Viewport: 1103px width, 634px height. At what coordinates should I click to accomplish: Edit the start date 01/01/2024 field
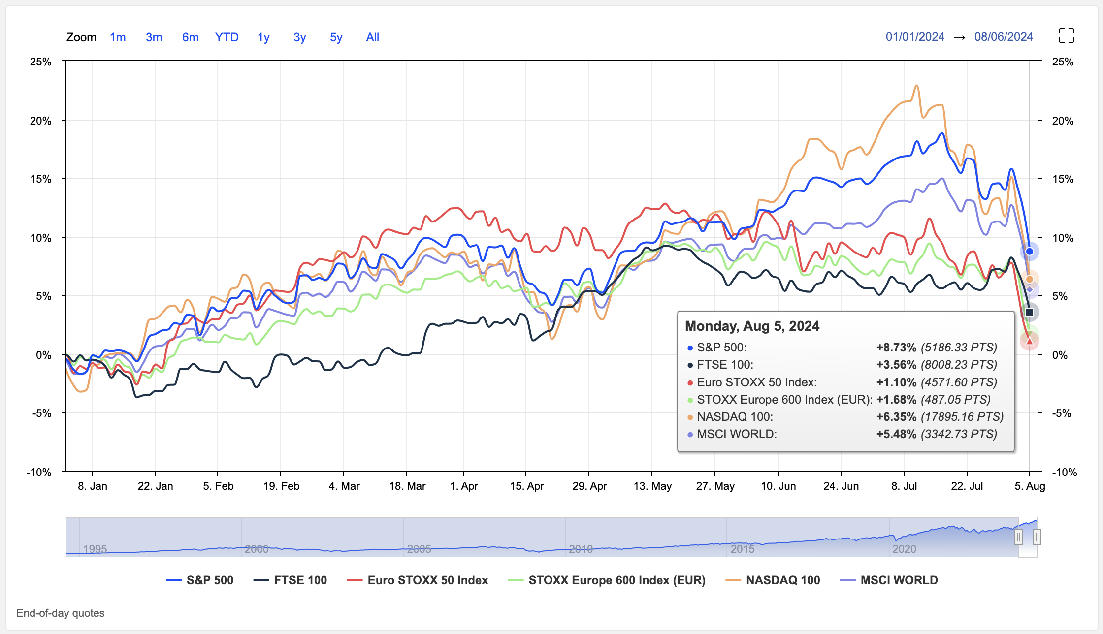[x=915, y=37]
